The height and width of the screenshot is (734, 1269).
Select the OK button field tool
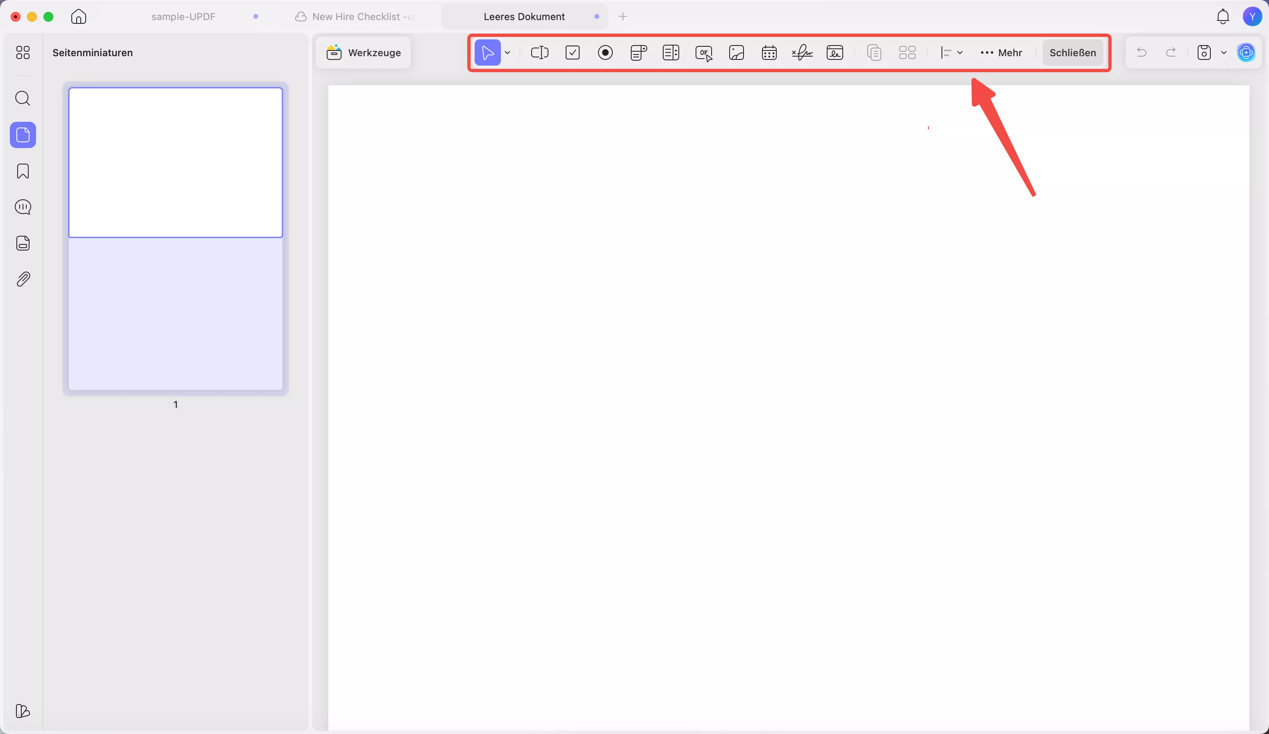(x=703, y=52)
